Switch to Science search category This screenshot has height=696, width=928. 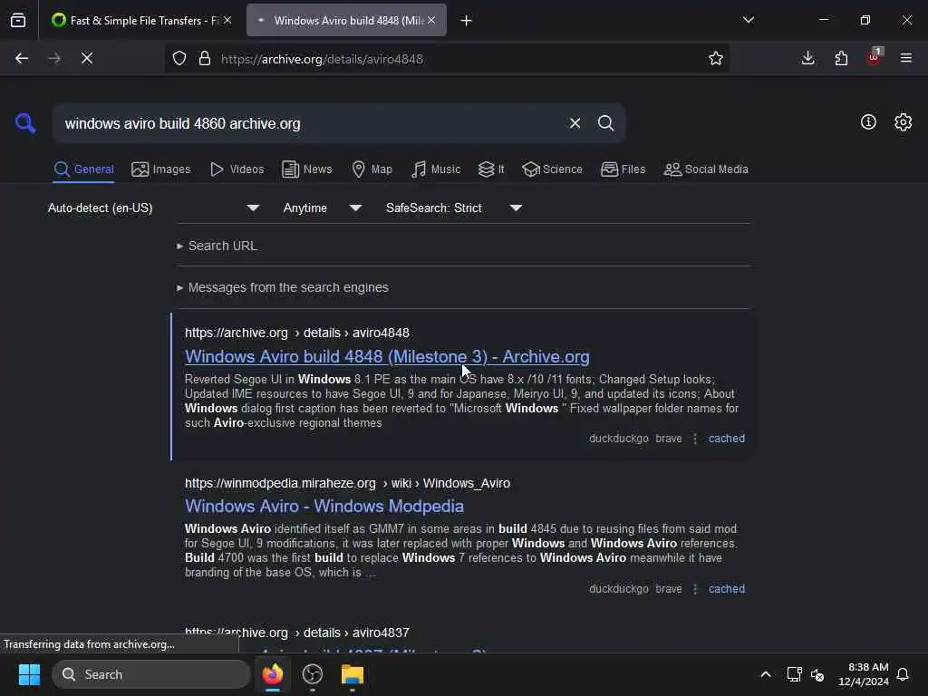point(552,169)
